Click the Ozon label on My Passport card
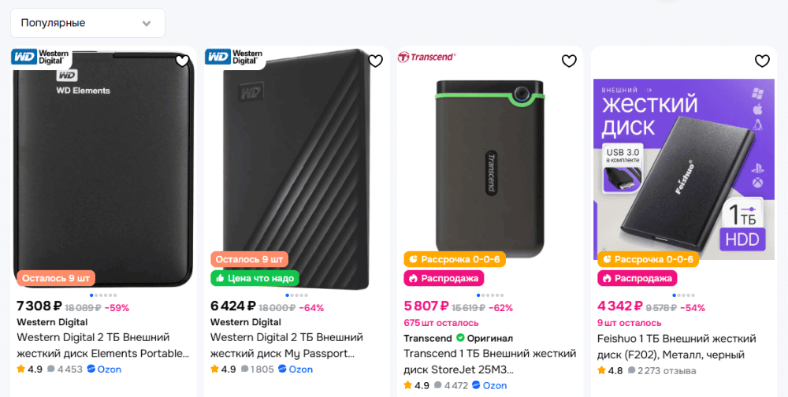 [x=299, y=369]
